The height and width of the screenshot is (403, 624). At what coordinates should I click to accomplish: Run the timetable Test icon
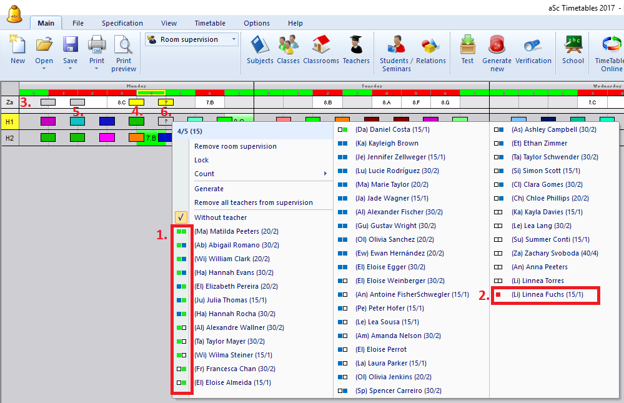(x=467, y=49)
